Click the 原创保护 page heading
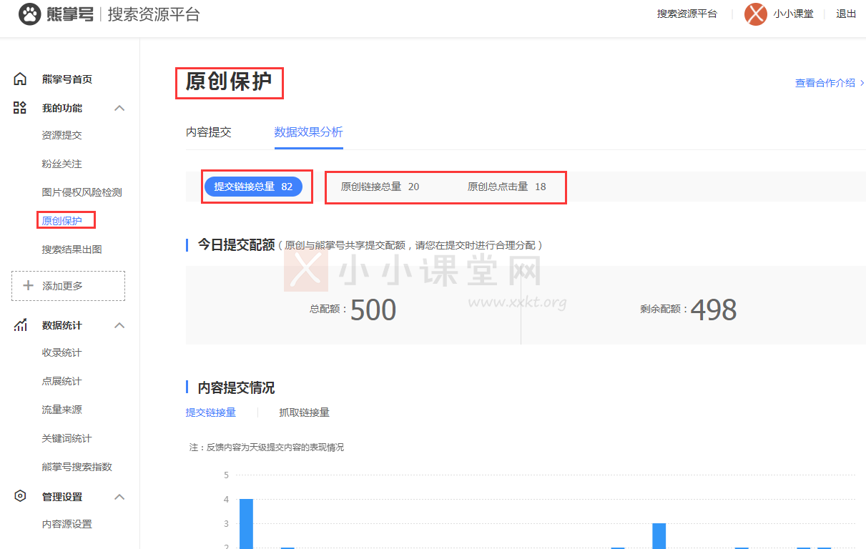The image size is (866, 549). click(229, 81)
